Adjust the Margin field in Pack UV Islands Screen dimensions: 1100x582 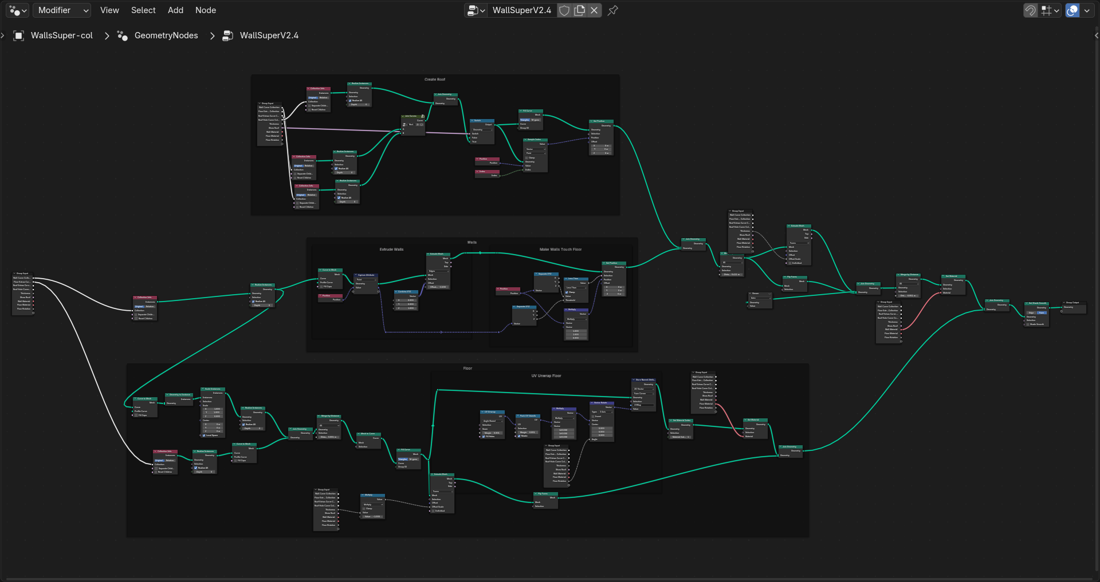click(528, 432)
